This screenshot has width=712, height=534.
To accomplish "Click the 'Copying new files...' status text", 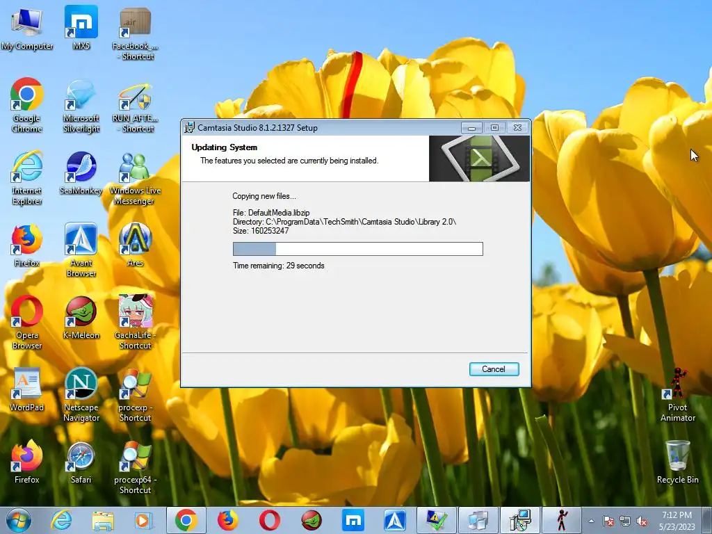I will (264, 196).
